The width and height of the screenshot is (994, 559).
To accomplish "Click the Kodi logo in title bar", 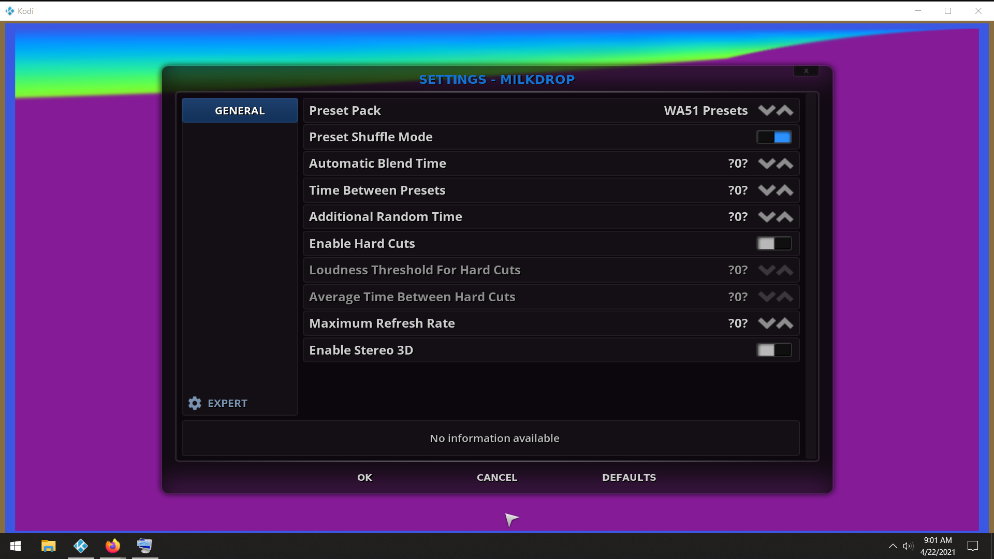I will tap(10, 11).
